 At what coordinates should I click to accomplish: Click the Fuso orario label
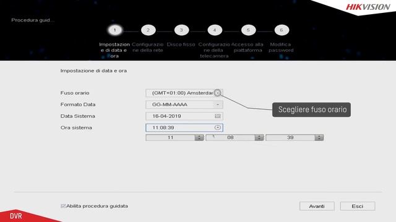point(75,93)
